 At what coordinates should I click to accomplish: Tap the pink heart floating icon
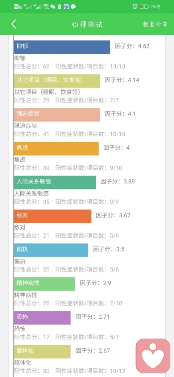point(153,356)
